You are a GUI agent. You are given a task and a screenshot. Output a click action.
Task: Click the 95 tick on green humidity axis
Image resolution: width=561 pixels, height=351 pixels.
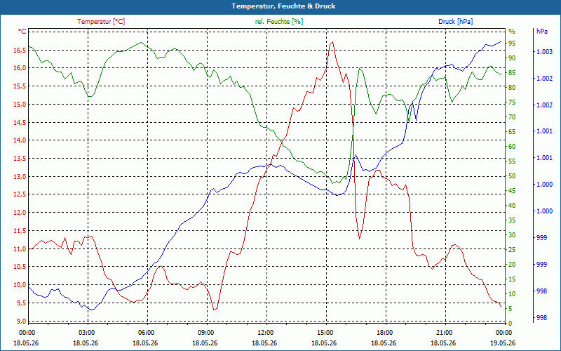point(512,44)
